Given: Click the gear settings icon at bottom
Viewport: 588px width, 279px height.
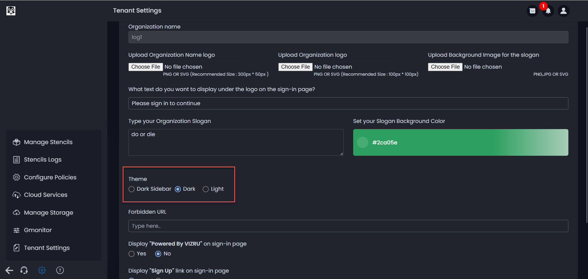Looking at the screenshot, I should 42,270.
